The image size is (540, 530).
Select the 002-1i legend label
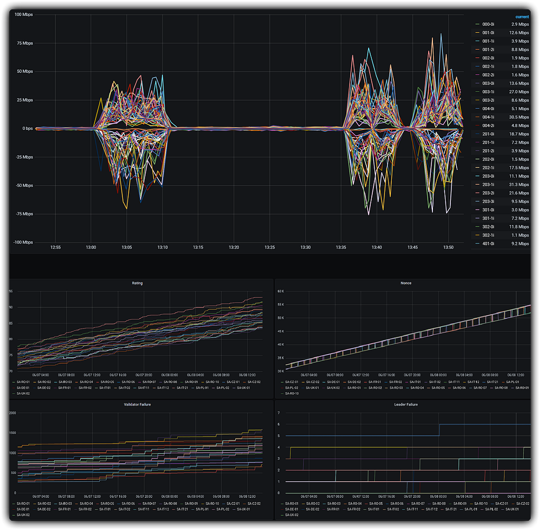[488, 67]
